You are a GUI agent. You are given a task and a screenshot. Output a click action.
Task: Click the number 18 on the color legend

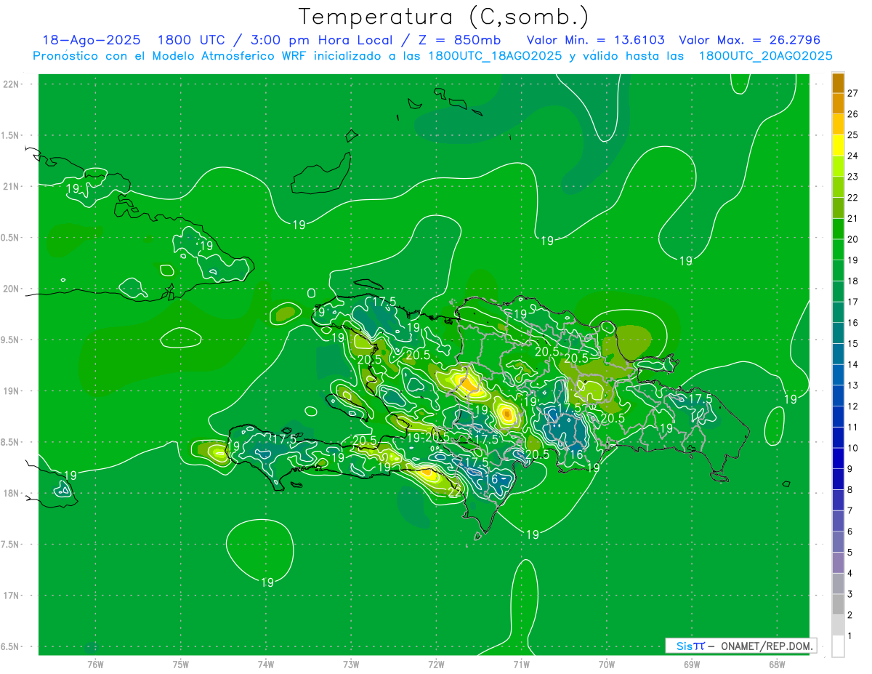pos(853,281)
